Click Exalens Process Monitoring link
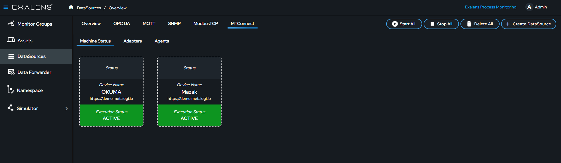The width and height of the screenshot is (561, 163). point(491,7)
